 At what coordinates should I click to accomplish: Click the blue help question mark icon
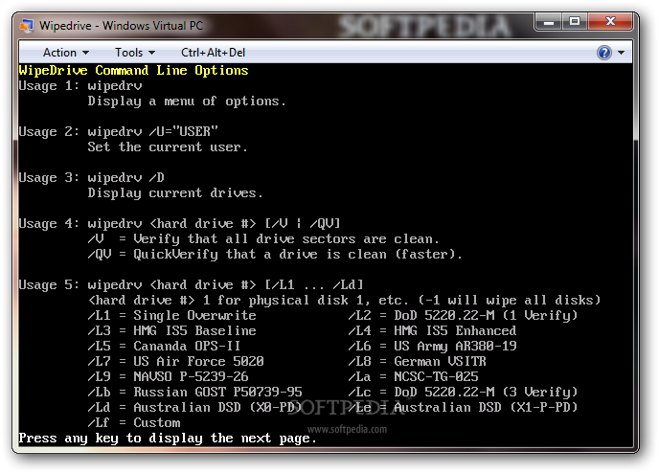(x=604, y=53)
